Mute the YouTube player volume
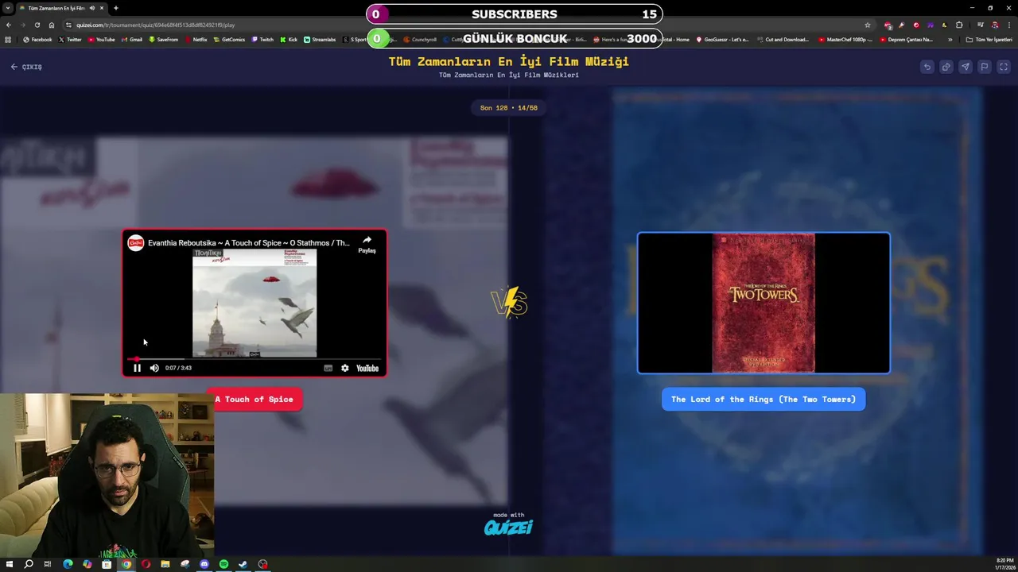Image resolution: width=1018 pixels, height=572 pixels. [x=154, y=368]
